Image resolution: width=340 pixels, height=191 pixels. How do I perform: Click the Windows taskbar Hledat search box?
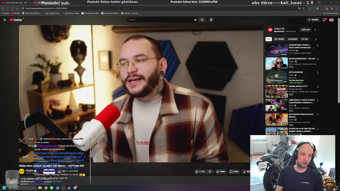pos(22,188)
